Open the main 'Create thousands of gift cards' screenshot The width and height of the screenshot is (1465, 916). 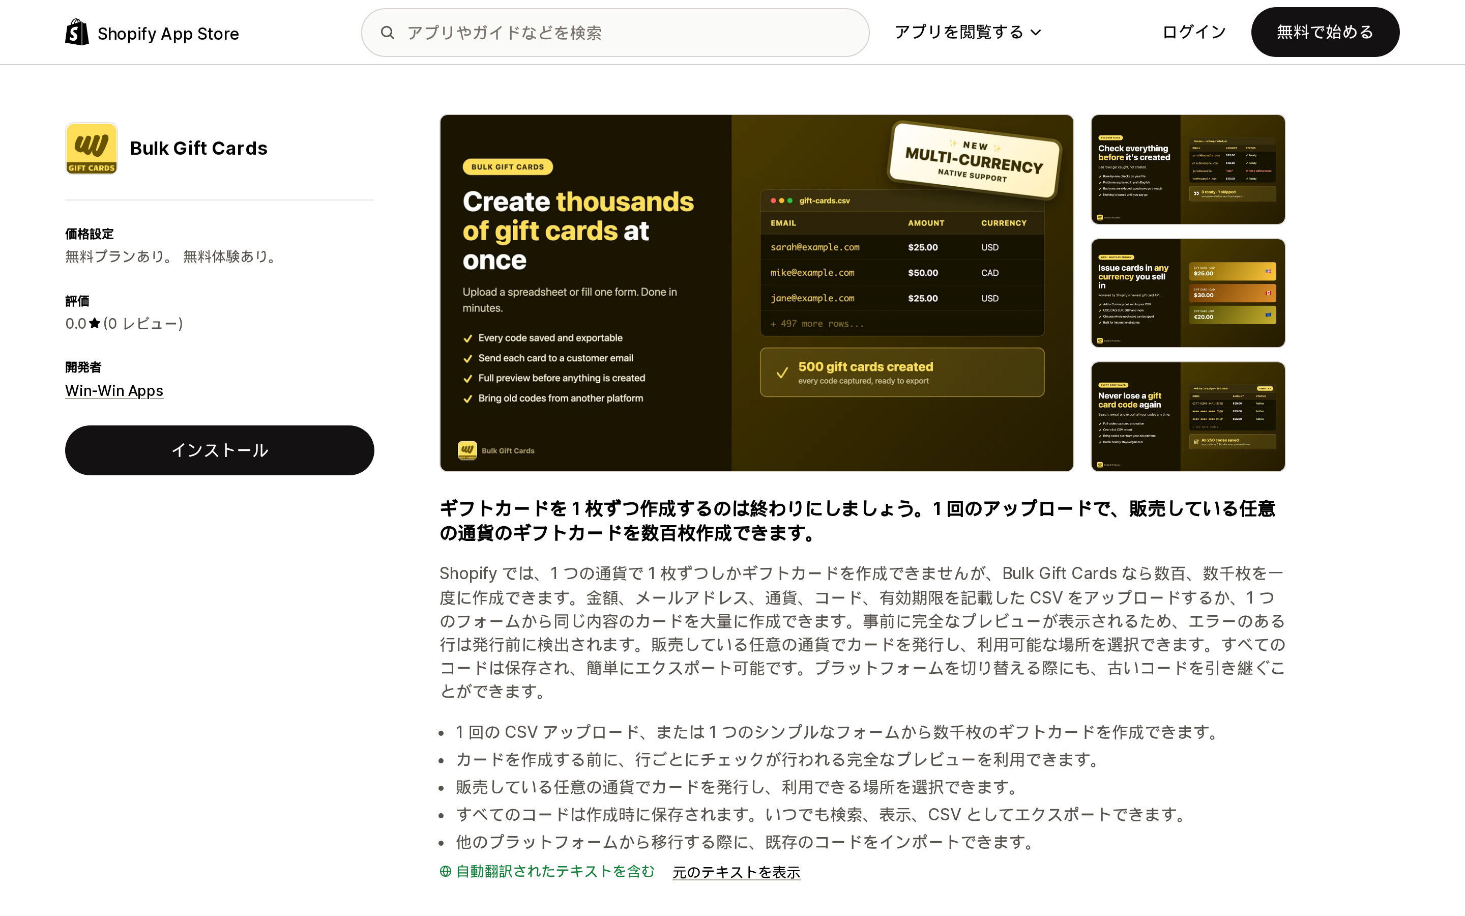[x=757, y=293]
